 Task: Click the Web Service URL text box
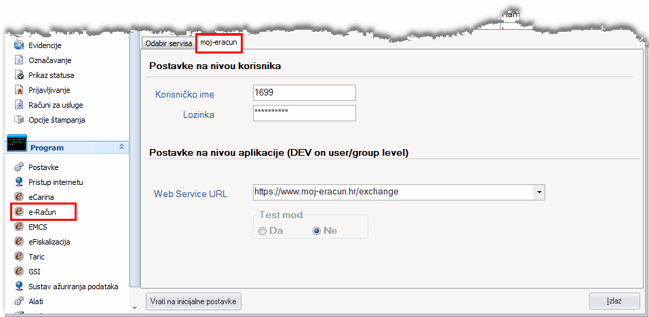(393, 192)
